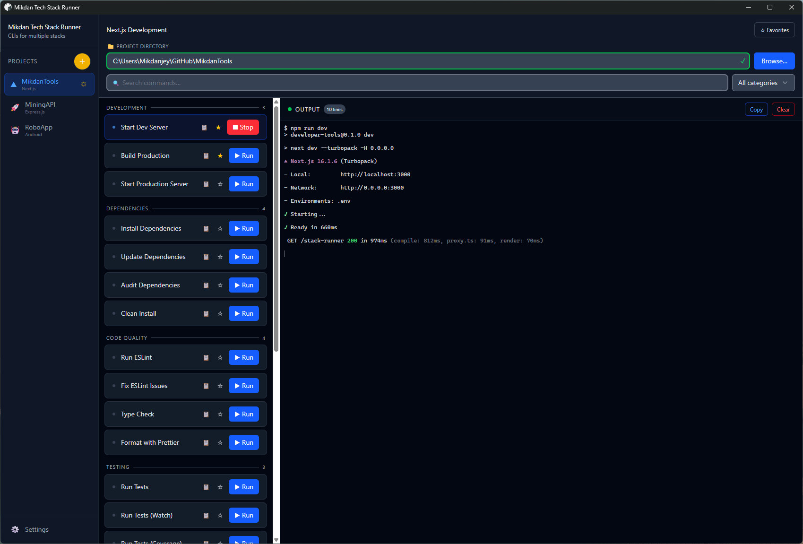The width and height of the screenshot is (803, 544).
Task: Toggle favorite star on Build Production
Action: point(220,156)
